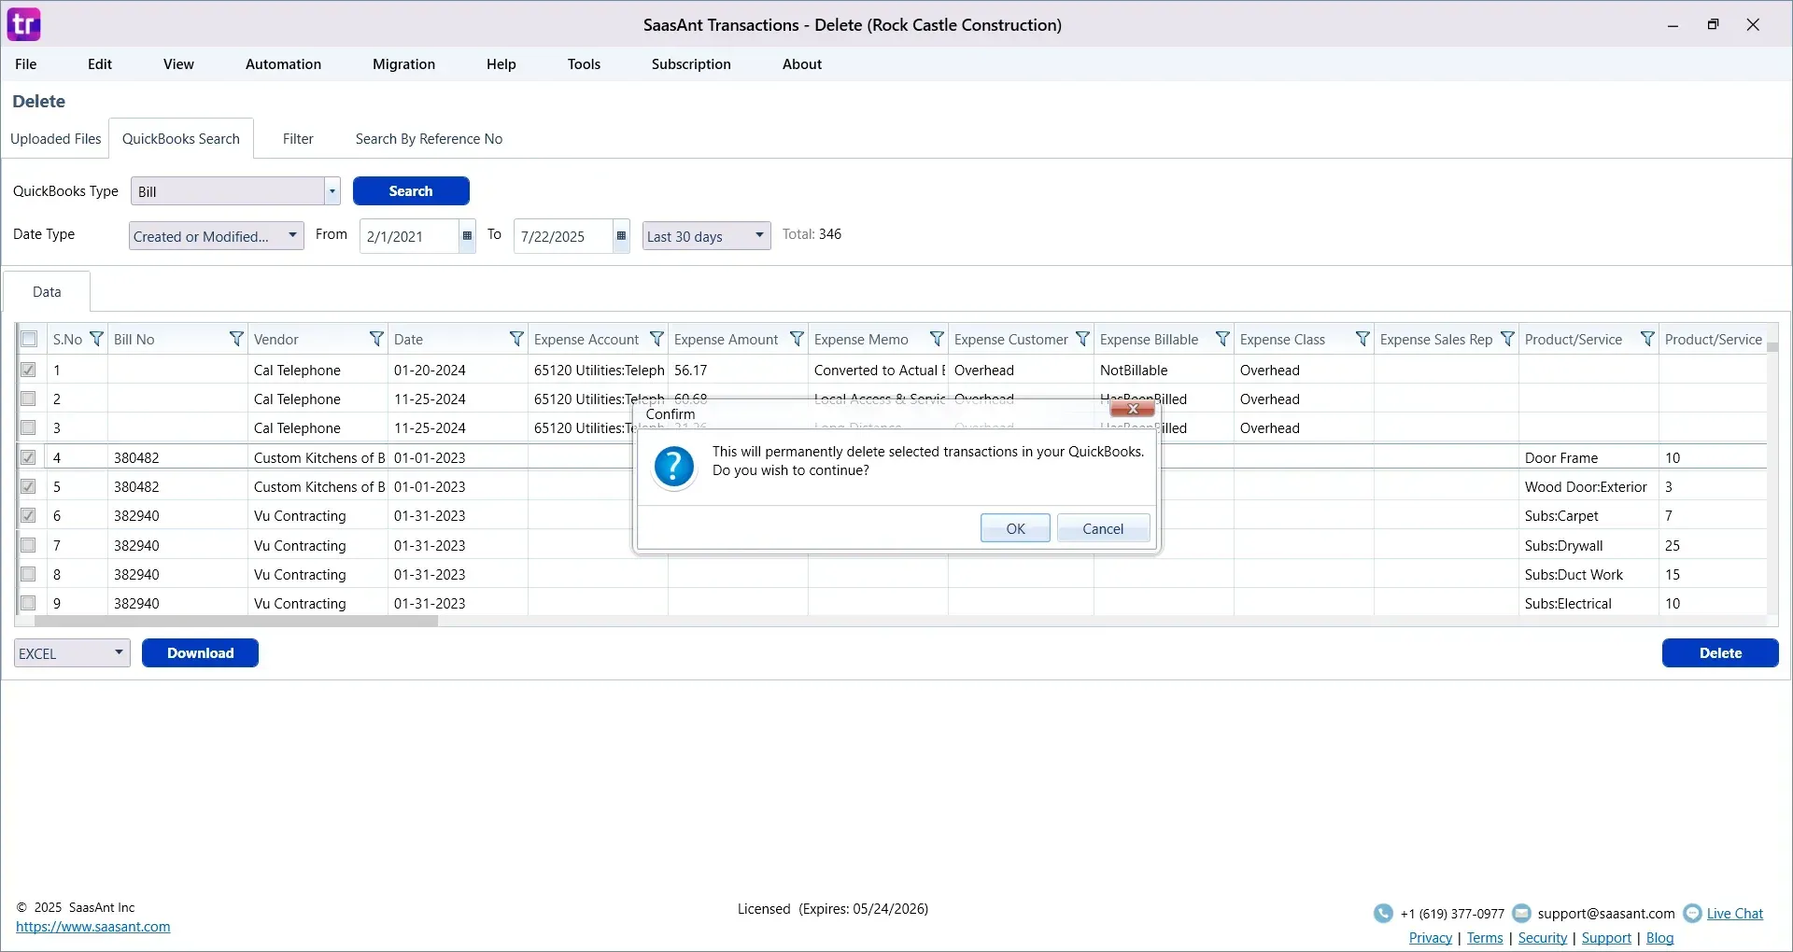
Task: Expand the EXCEL format dropdown
Action: pyautogui.click(x=119, y=653)
